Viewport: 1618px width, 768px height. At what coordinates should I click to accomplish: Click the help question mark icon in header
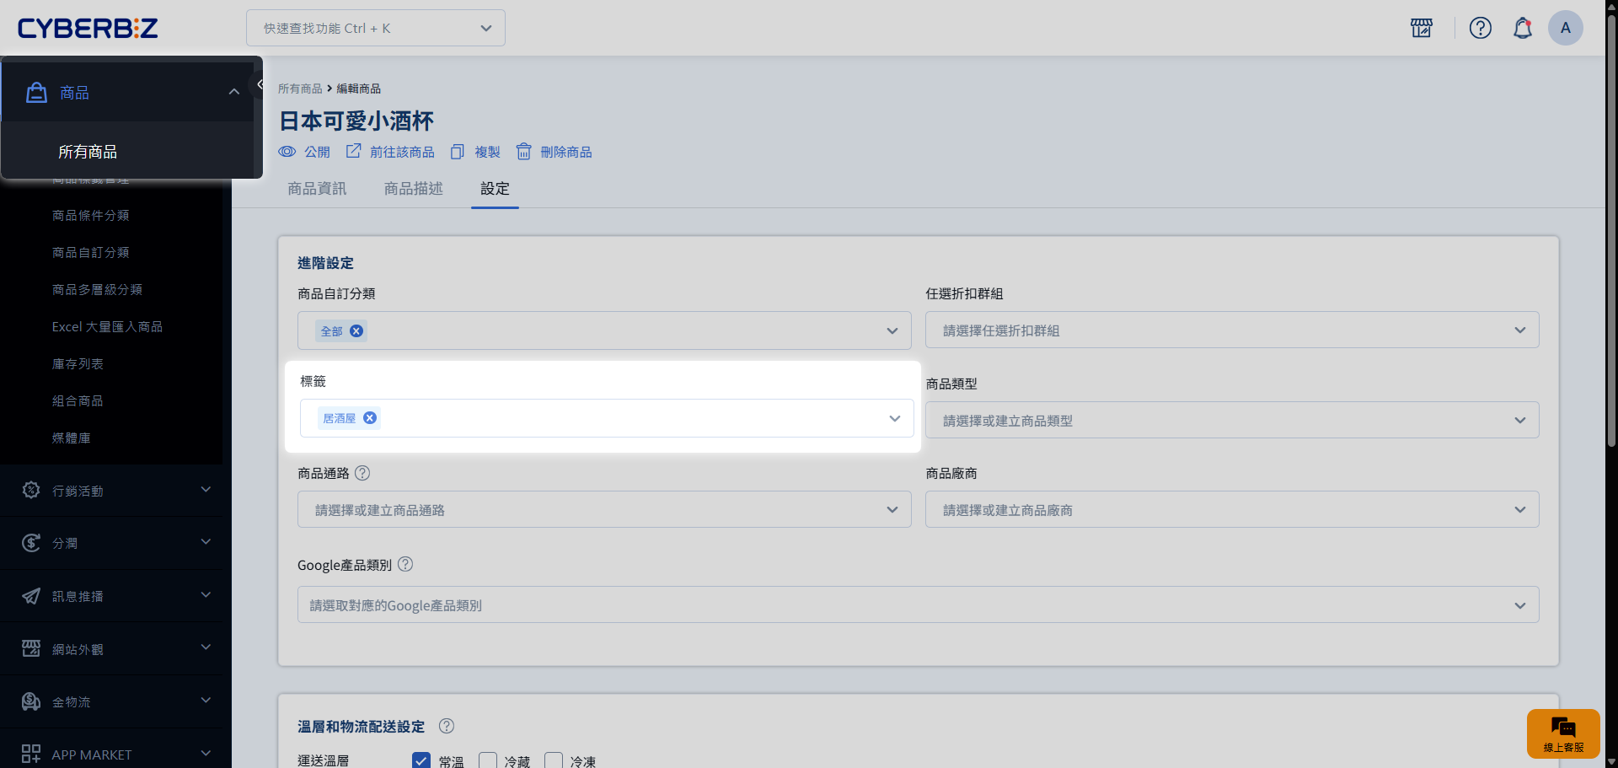pos(1480,28)
